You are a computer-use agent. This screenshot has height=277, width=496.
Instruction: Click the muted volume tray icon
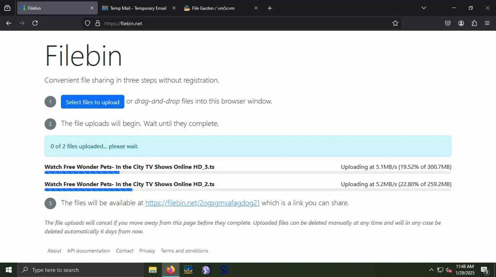pos(449,270)
